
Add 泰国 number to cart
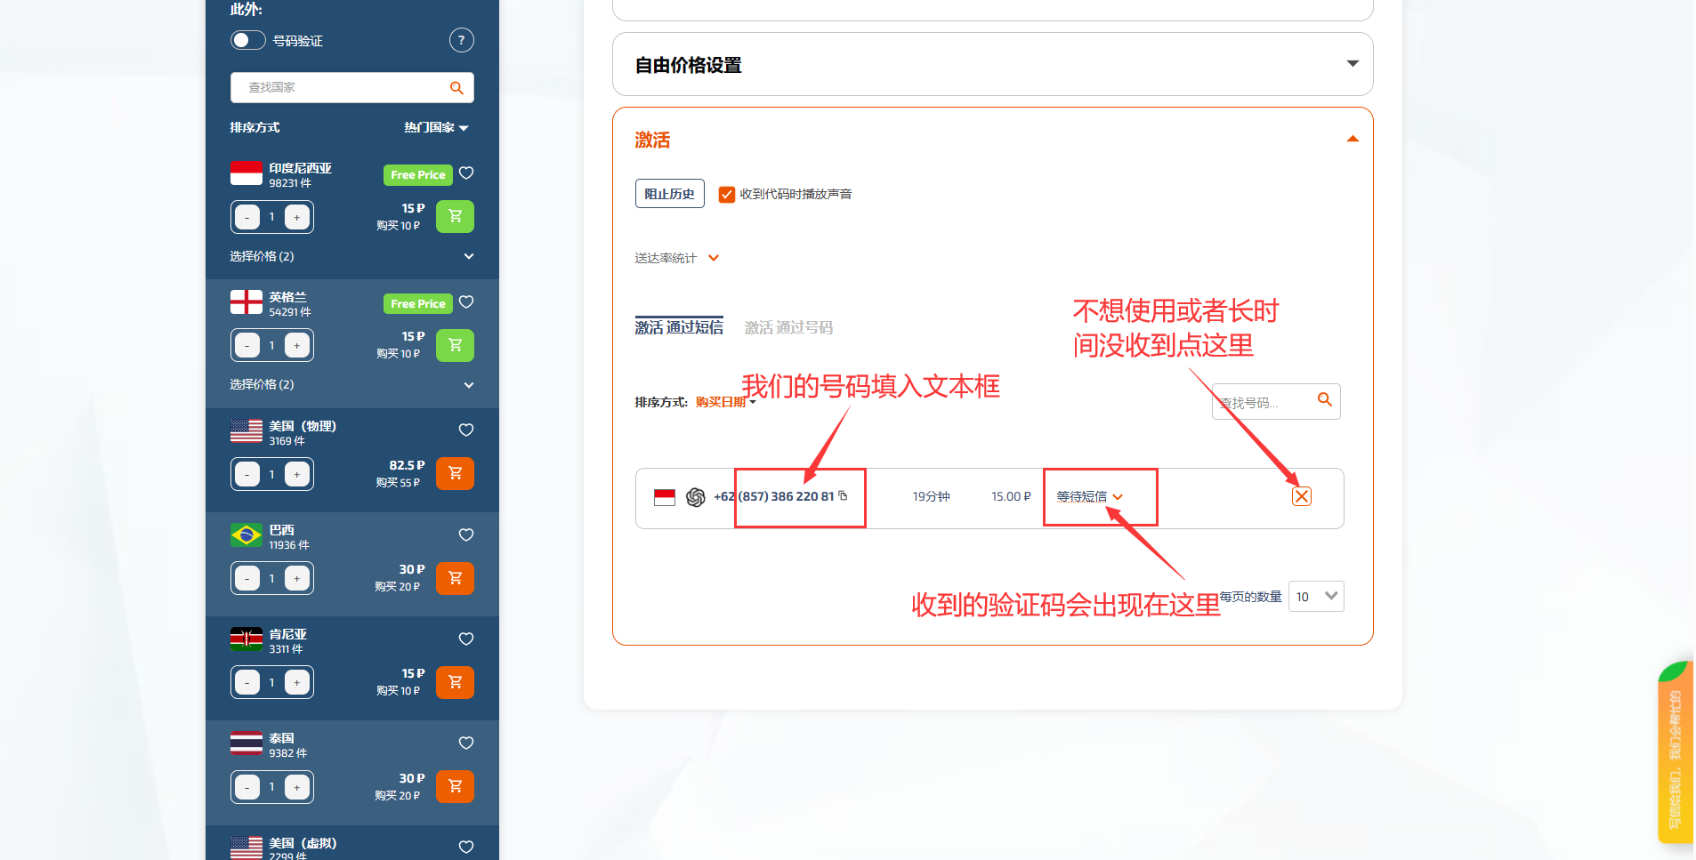(x=455, y=786)
